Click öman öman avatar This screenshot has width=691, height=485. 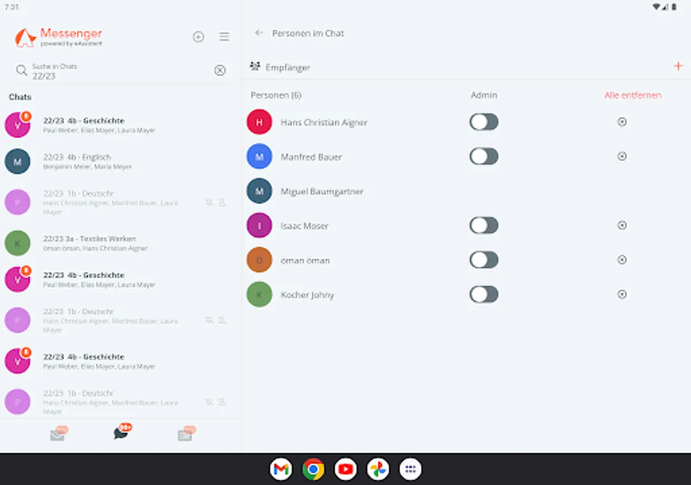259,260
